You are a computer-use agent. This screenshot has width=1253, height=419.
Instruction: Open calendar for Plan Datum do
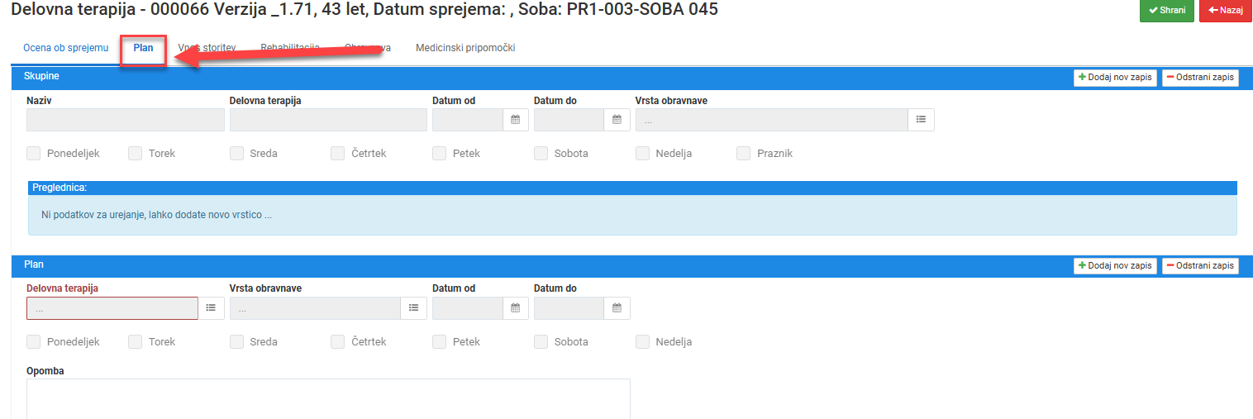coord(617,308)
